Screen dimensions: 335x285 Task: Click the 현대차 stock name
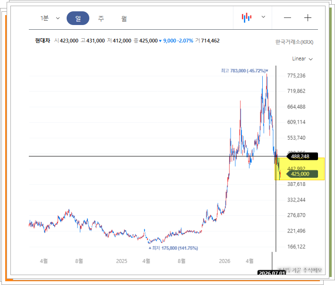(43, 41)
